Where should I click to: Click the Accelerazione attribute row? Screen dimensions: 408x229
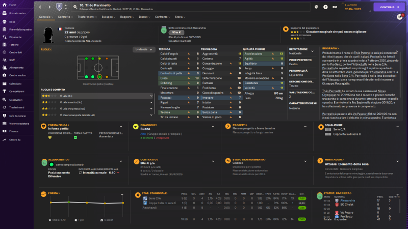coord(263,54)
